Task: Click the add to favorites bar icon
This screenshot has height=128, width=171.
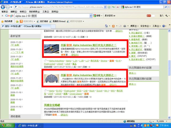Action: point(17,21)
